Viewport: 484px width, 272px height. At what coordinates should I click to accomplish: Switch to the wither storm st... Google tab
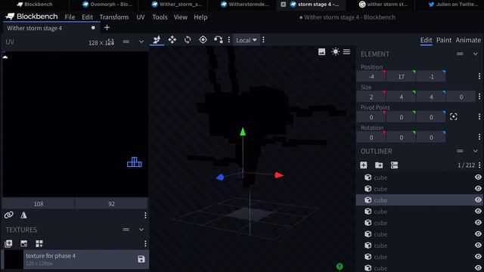[383, 5]
